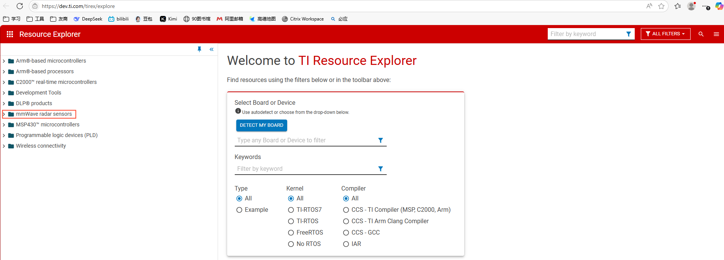Click the Resource Explorer title in the header
The height and width of the screenshot is (260, 724).
(x=50, y=34)
